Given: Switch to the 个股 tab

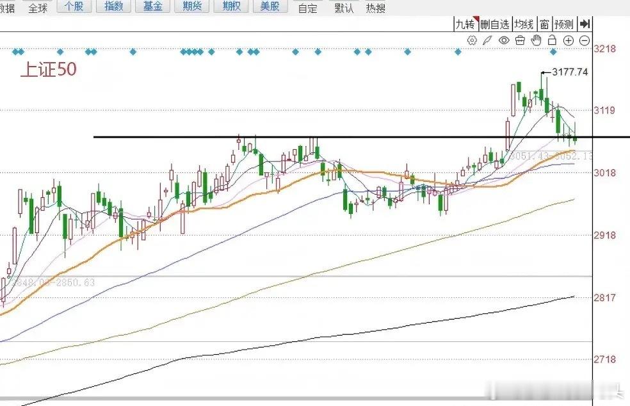Looking at the screenshot, I should coord(74,6).
